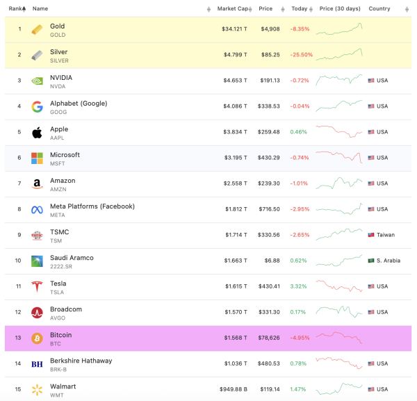Click the Silver row 30-day price chart
417x401 pixels.
click(x=339, y=54)
